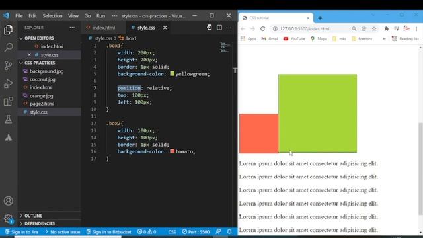
Task: Change the CSS language mode in status bar
Action: (172, 232)
